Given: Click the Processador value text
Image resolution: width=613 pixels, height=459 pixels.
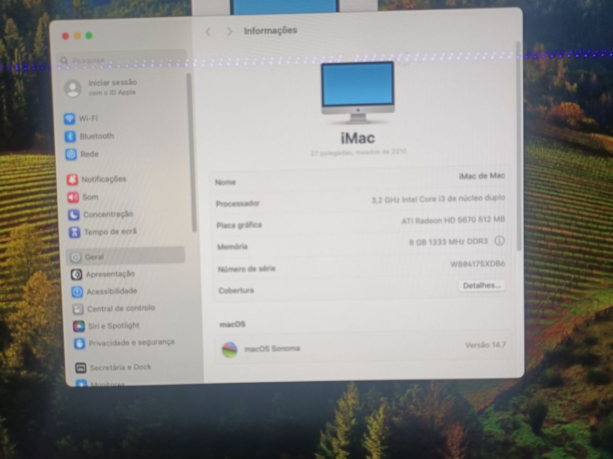Looking at the screenshot, I should (x=438, y=199).
